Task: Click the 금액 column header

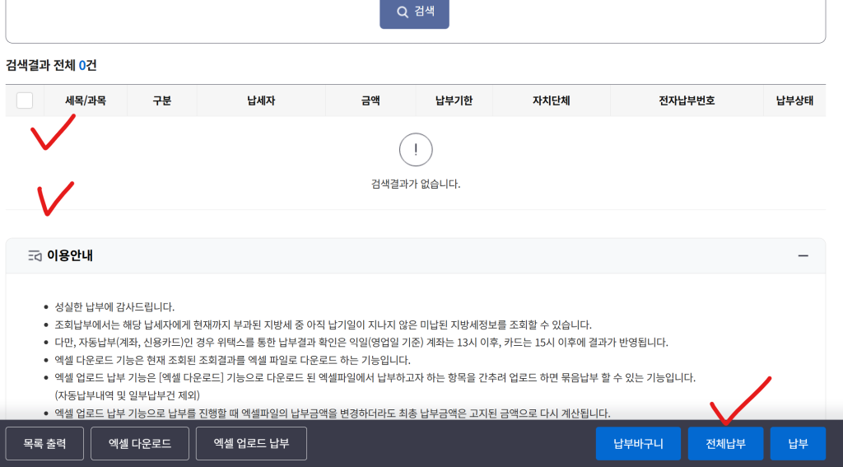Action: pos(370,100)
